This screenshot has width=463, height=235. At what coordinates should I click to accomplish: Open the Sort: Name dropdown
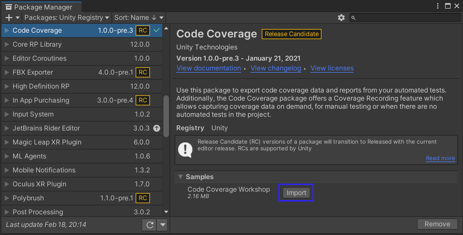coord(139,18)
